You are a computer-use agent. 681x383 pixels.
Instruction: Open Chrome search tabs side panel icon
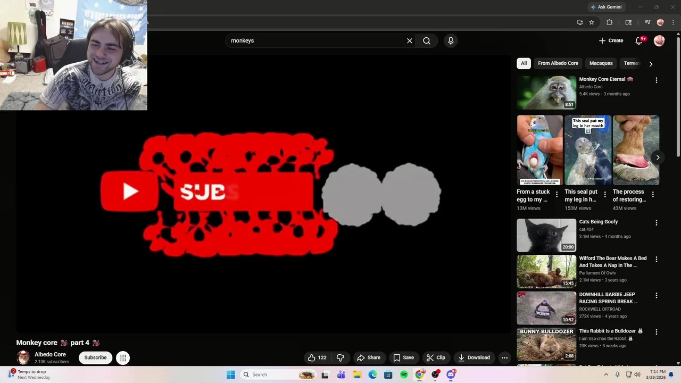click(628, 22)
